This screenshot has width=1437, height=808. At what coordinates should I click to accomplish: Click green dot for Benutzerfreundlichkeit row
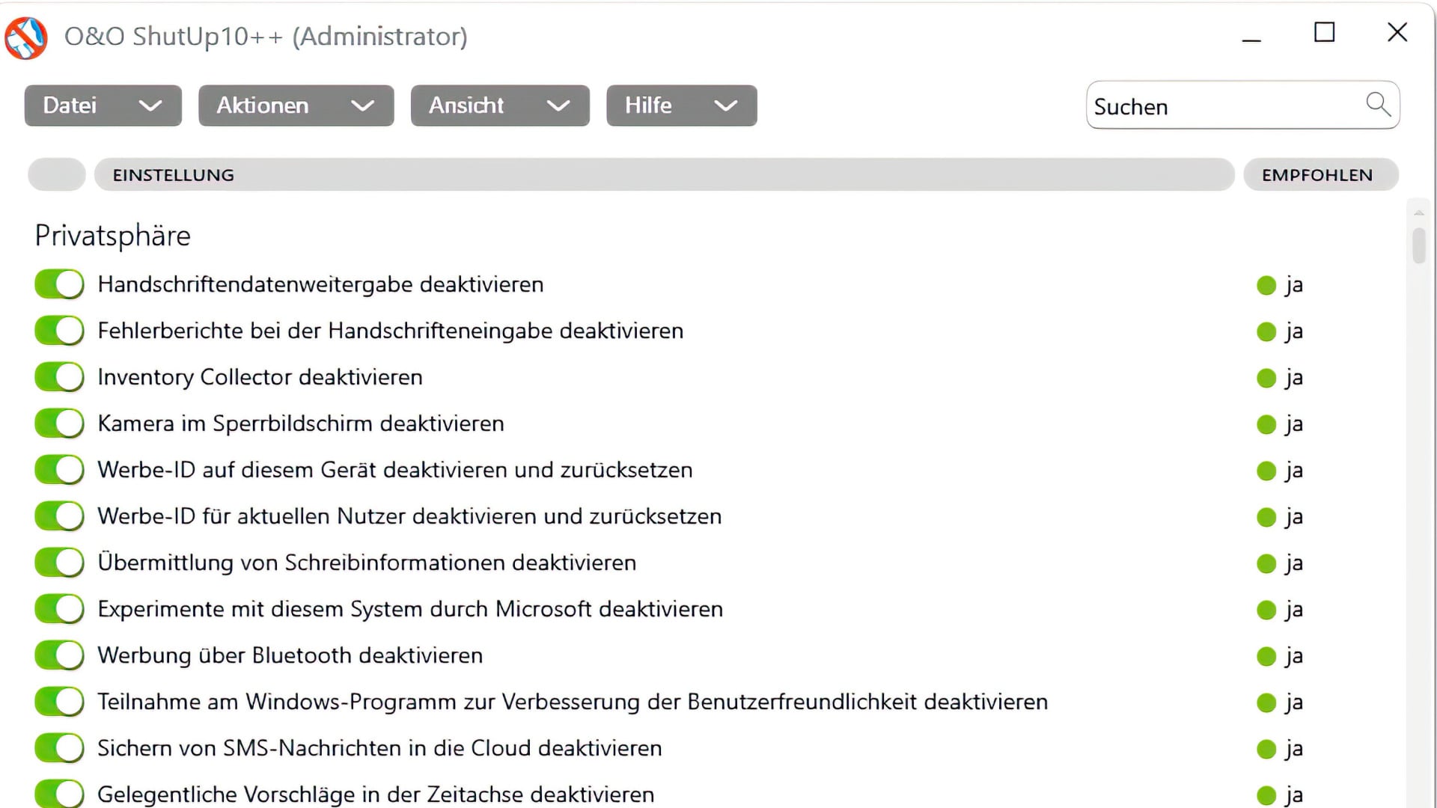pos(1266,703)
